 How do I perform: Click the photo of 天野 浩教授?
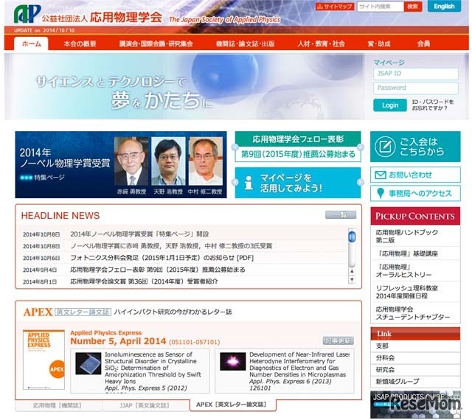pyautogui.click(x=168, y=161)
